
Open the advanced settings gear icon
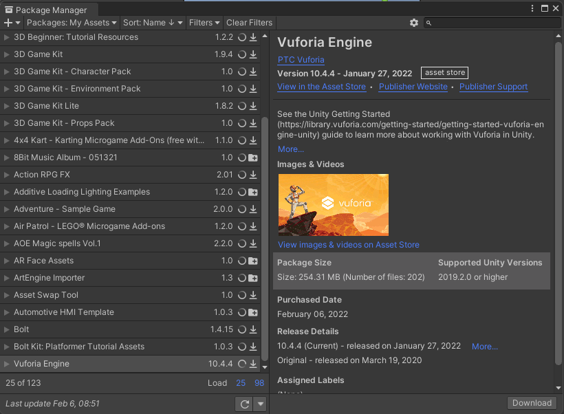click(414, 23)
